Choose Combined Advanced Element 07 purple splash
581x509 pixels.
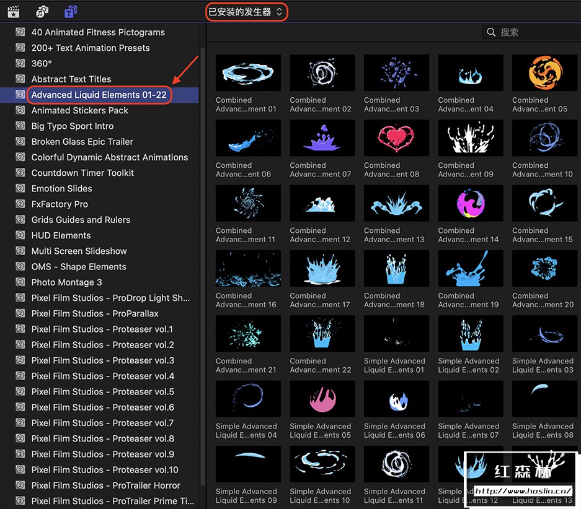(322, 137)
